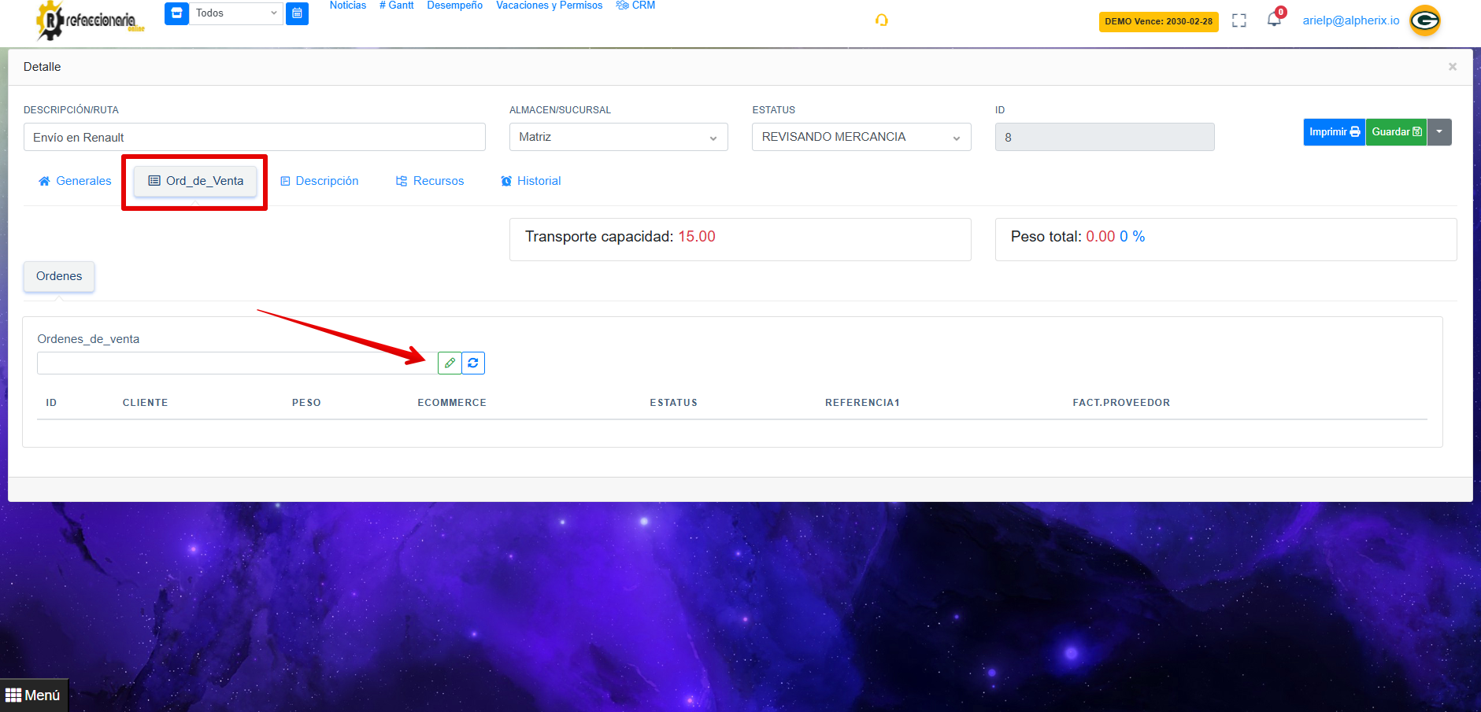Click the blue store icon beside Todos
The height and width of the screenshot is (712, 1481).
pos(177,13)
